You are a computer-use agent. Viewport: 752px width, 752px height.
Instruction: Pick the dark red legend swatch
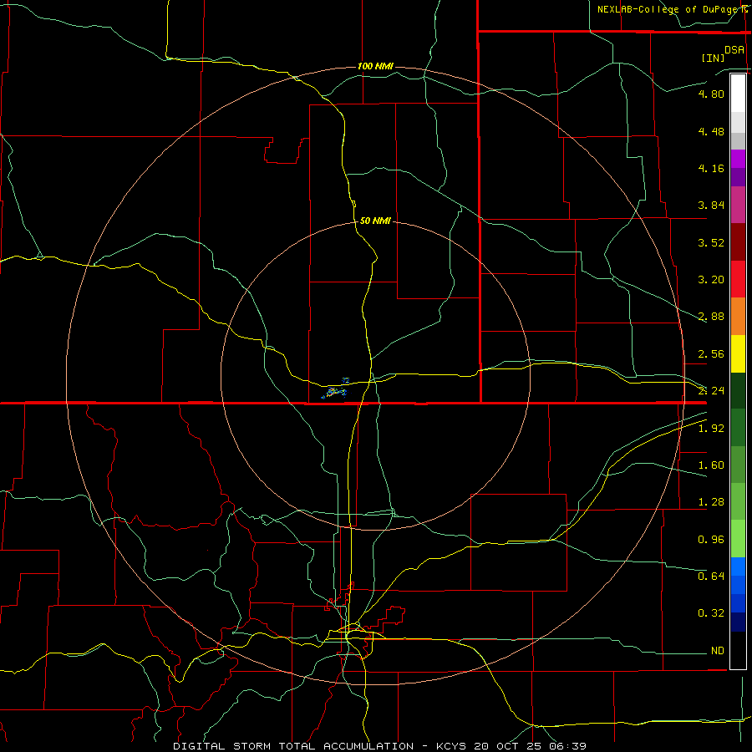738,242
